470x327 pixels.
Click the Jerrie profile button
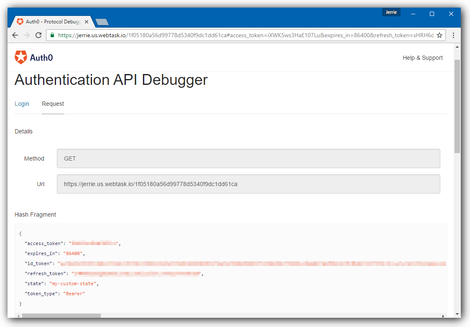391,12
